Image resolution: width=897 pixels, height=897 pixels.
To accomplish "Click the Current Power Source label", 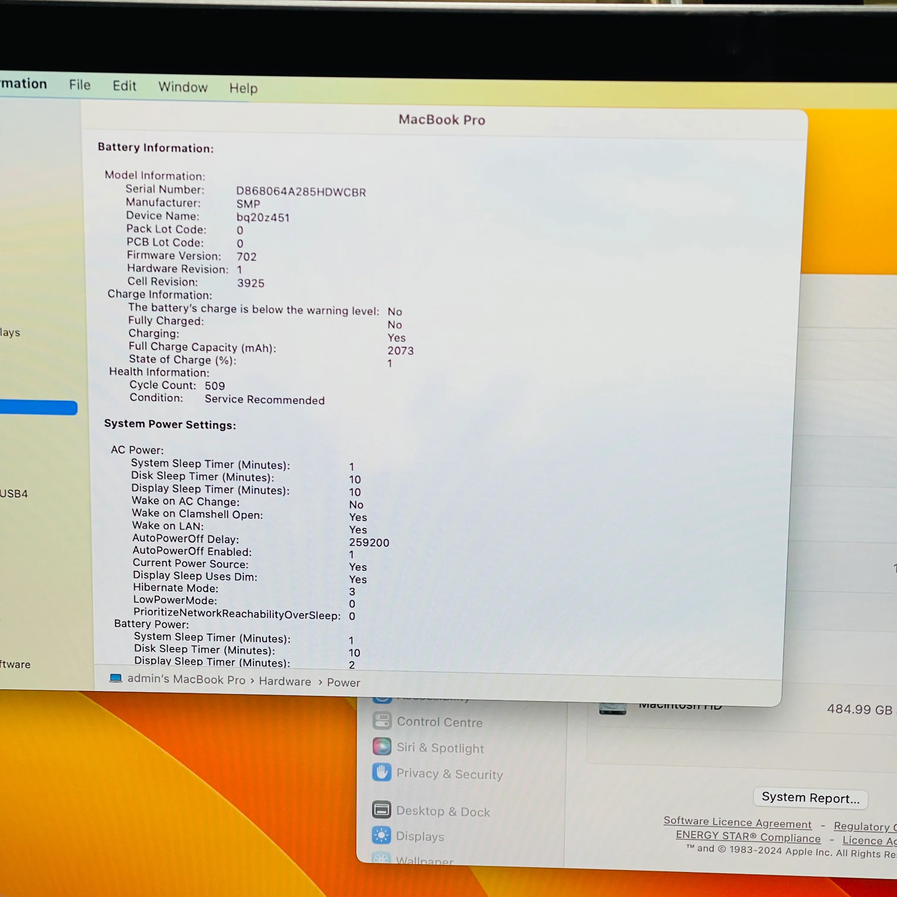I will coord(190,564).
